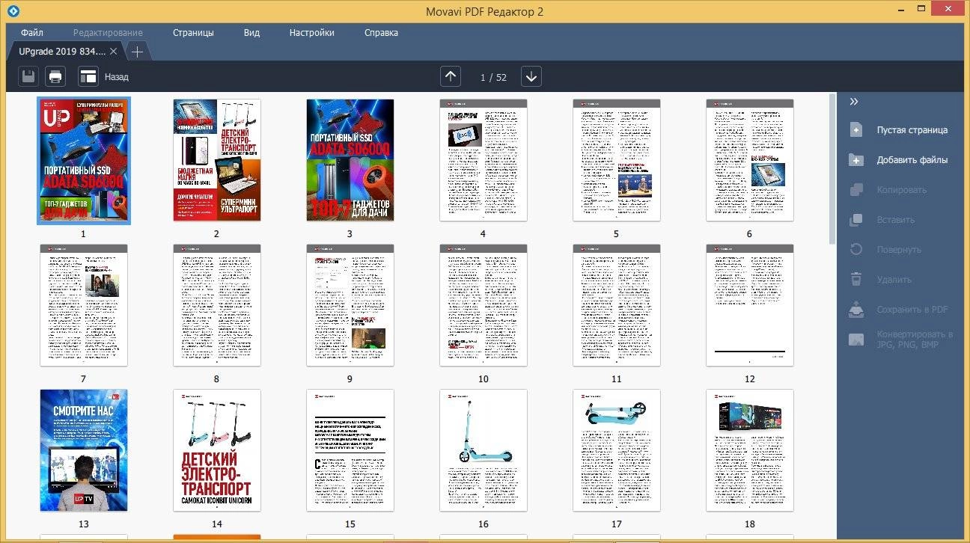Open the Страницы menu
970x543 pixels.
coord(193,32)
